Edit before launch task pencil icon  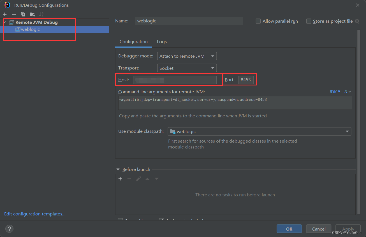138,179
